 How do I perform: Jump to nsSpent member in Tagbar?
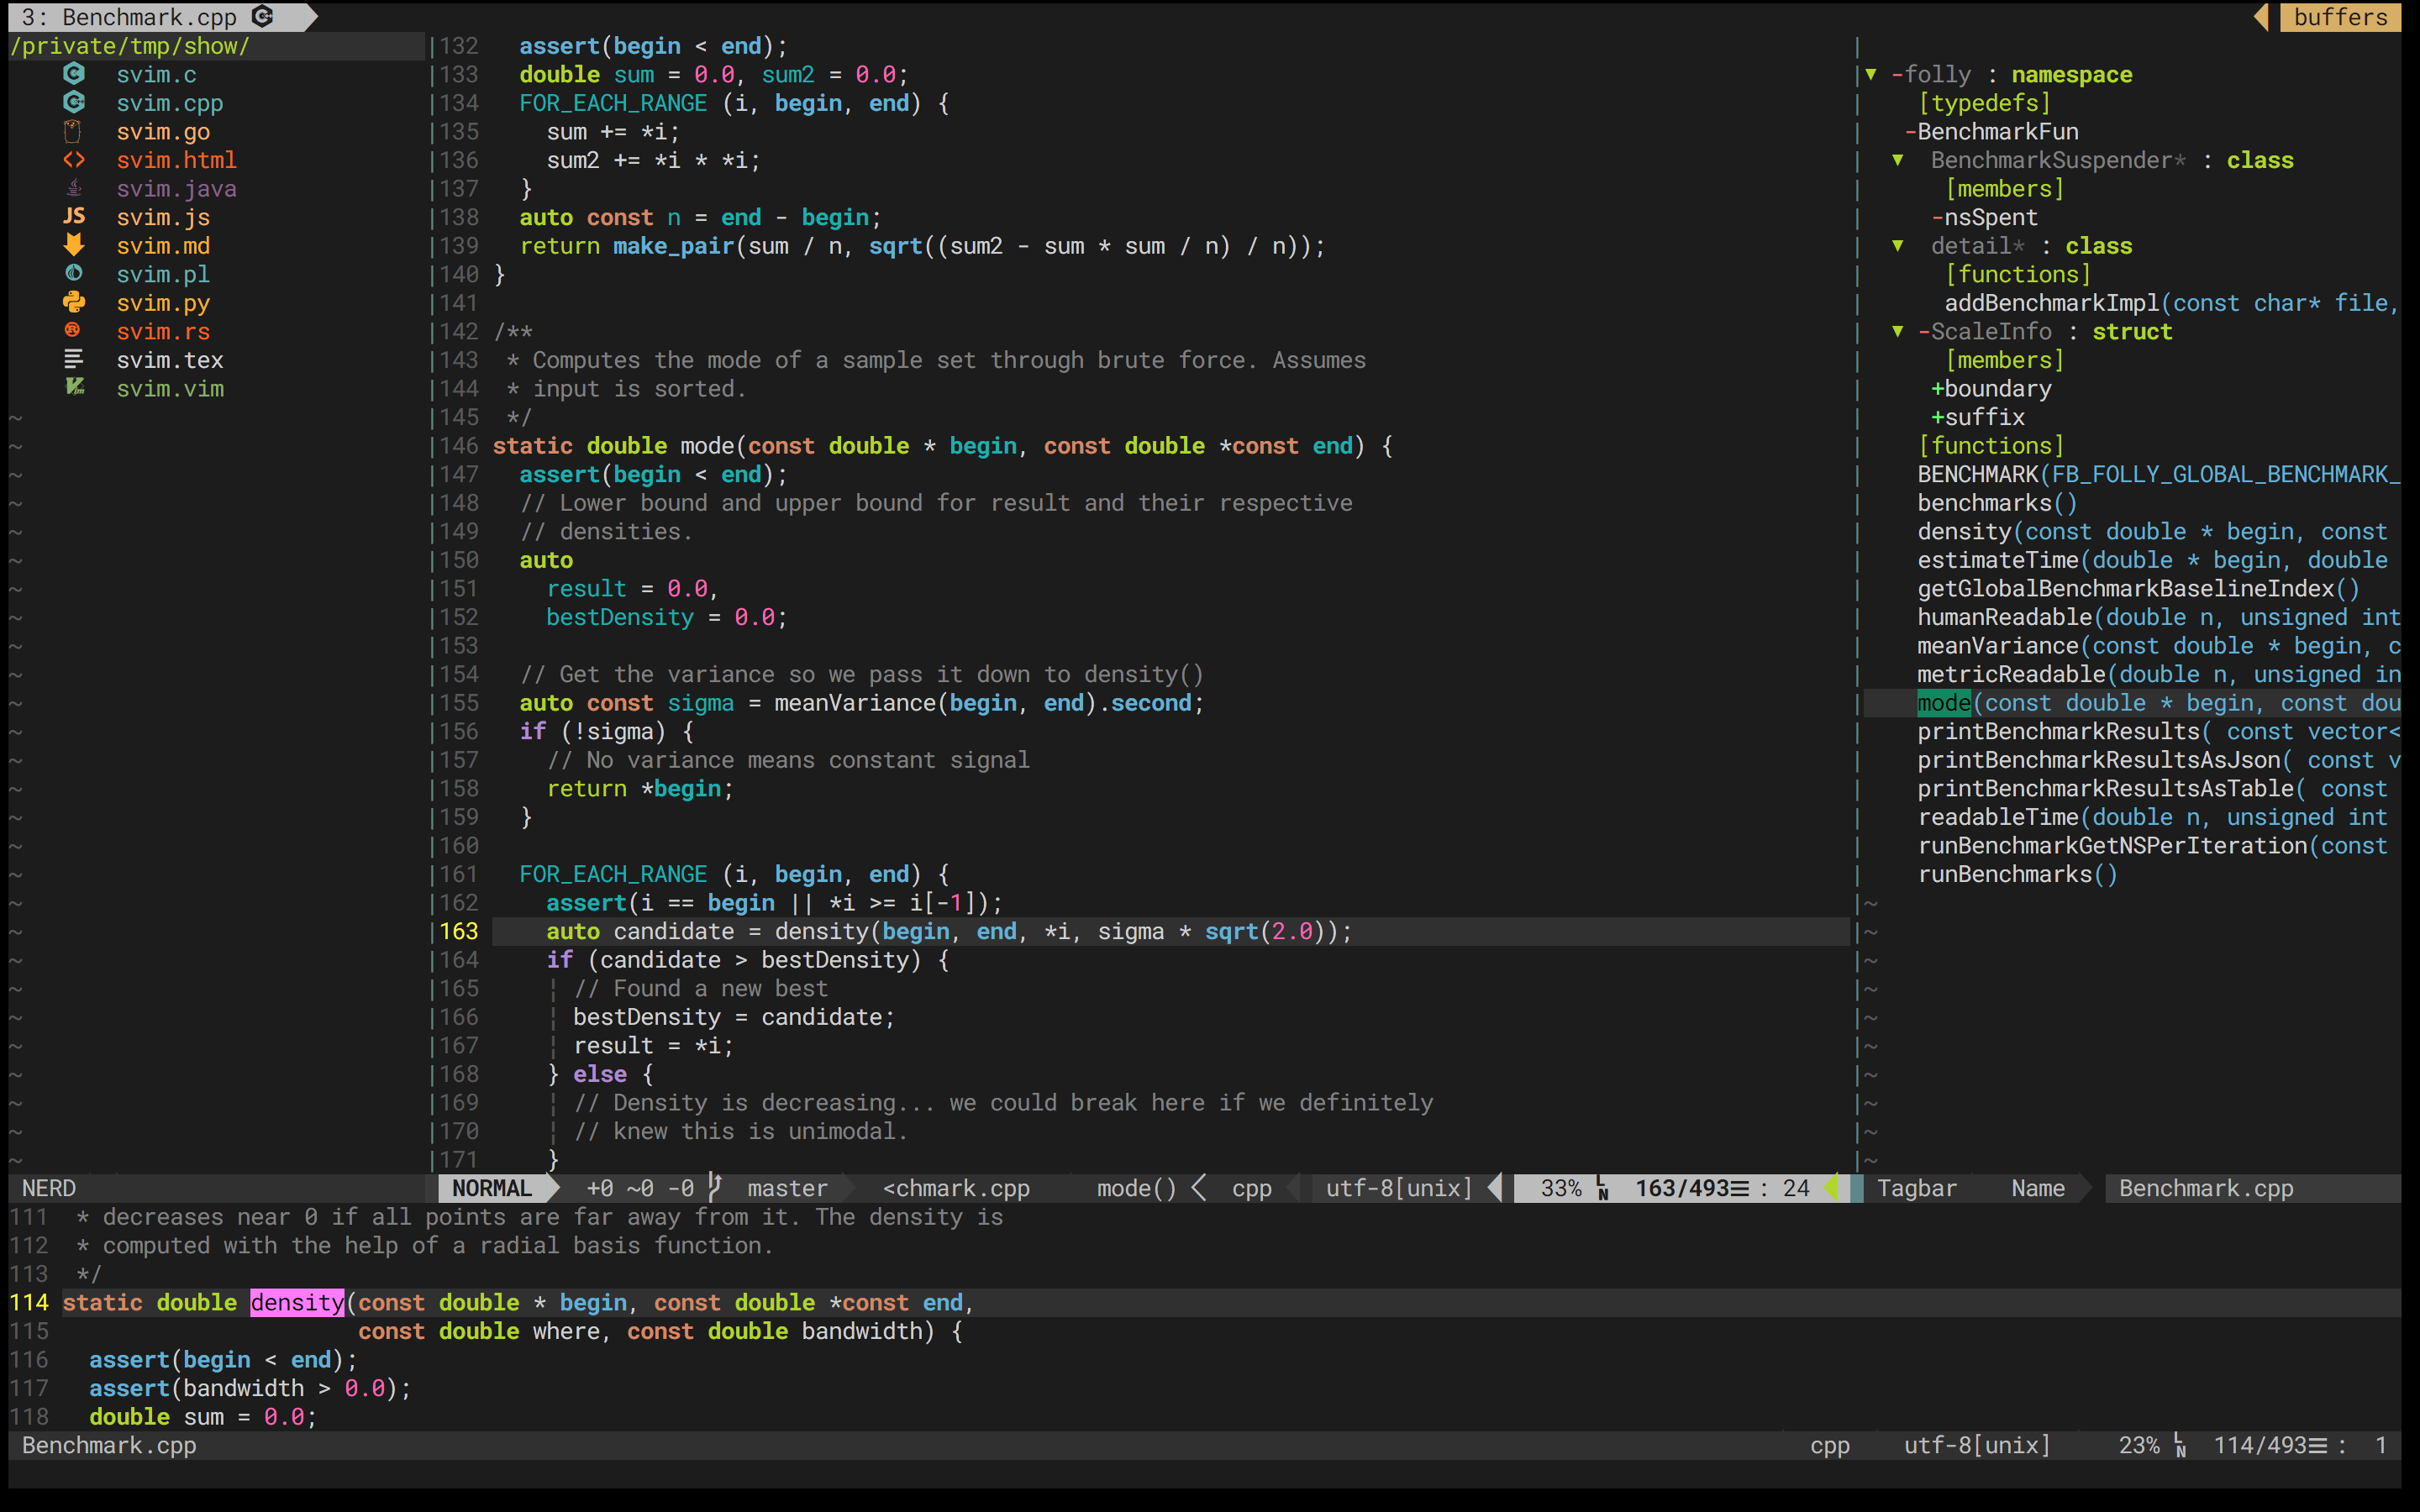point(1991,217)
